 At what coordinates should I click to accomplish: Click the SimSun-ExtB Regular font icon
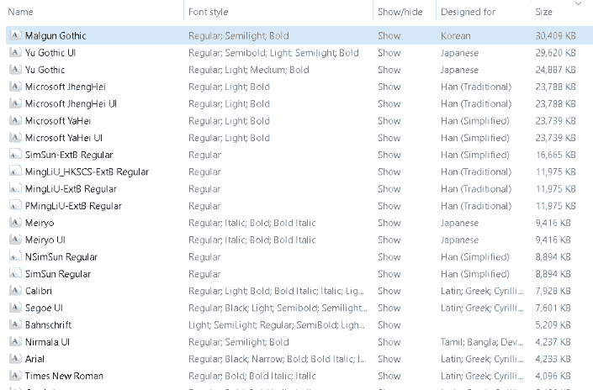click(x=15, y=155)
